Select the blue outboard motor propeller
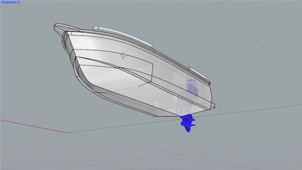302x170 pixels. (x=188, y=123)
